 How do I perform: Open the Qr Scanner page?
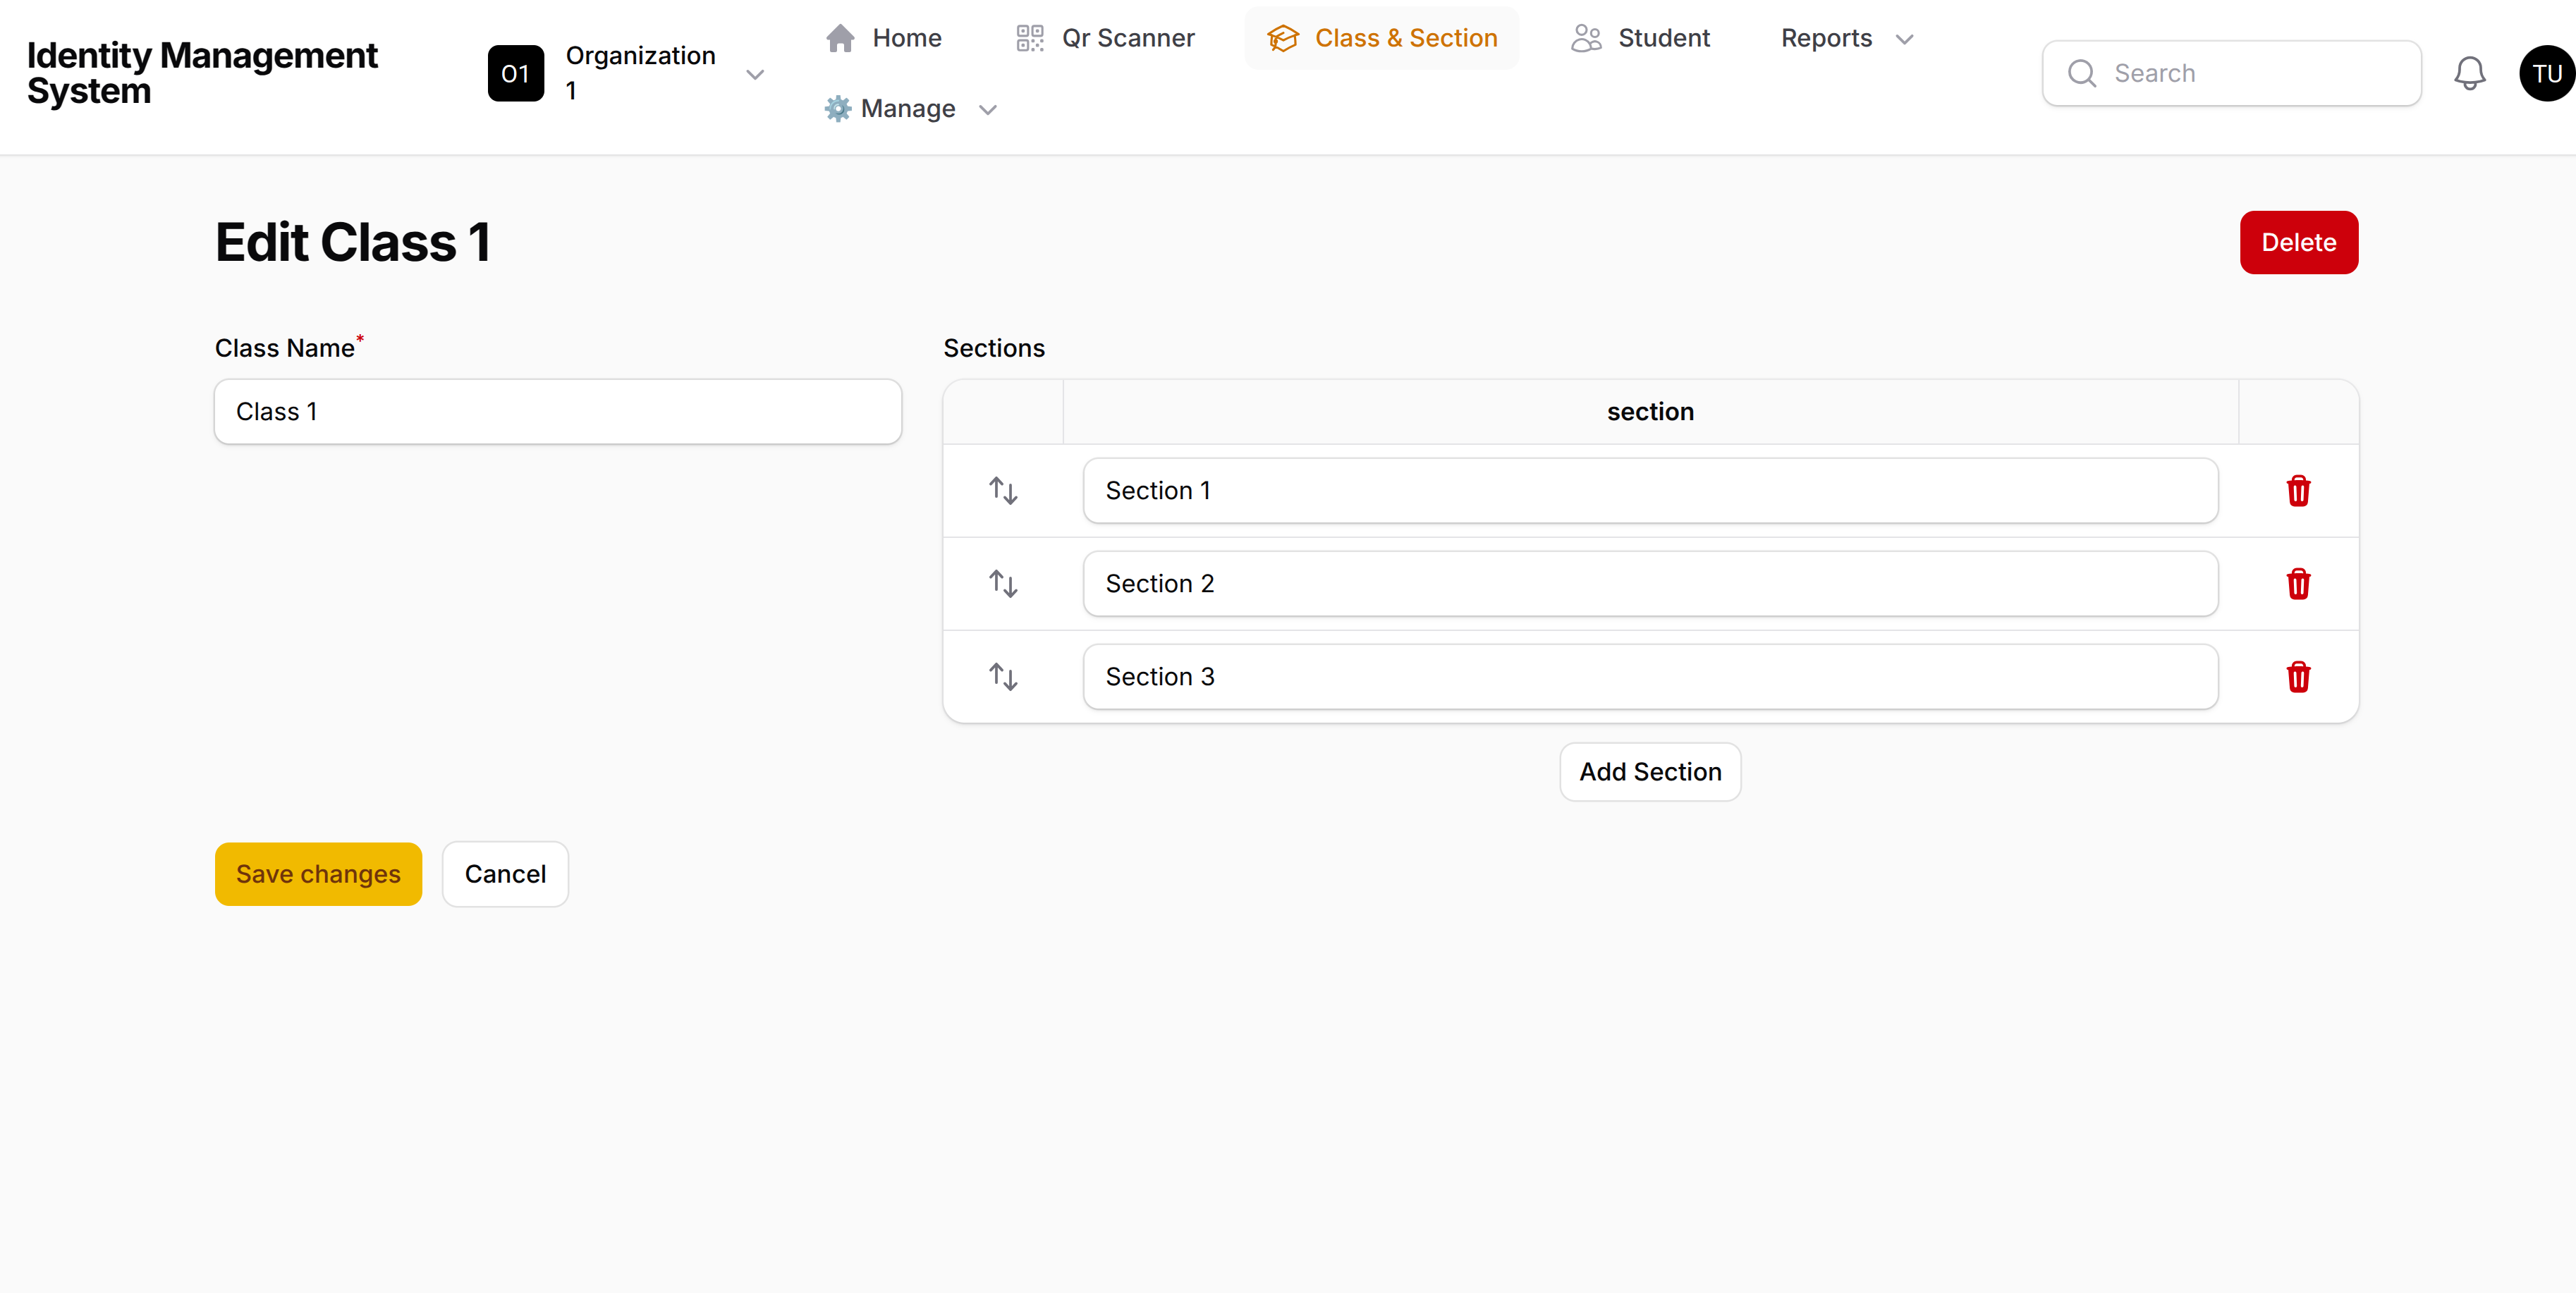(x=1105, y=38)
